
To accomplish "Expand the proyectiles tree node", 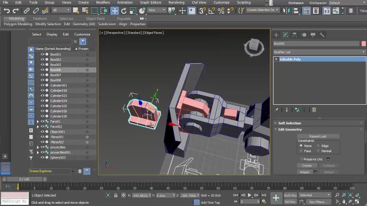I will pyautogui.click(x=38, y=148).
